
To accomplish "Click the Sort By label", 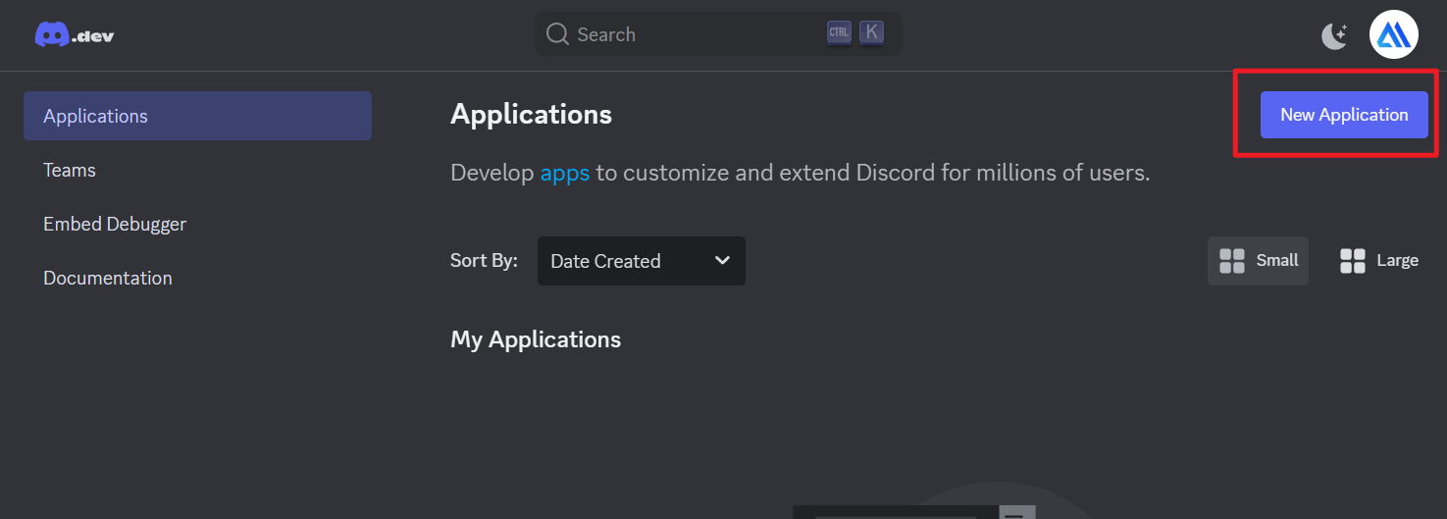I will [x=484, y=261].
